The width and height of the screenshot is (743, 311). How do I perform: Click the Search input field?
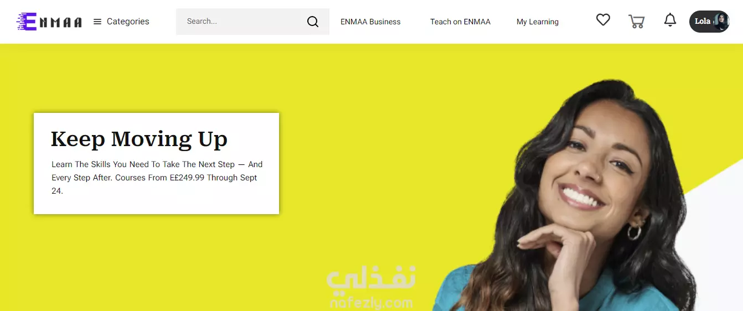pyautogui.click(x=252, y=22)
